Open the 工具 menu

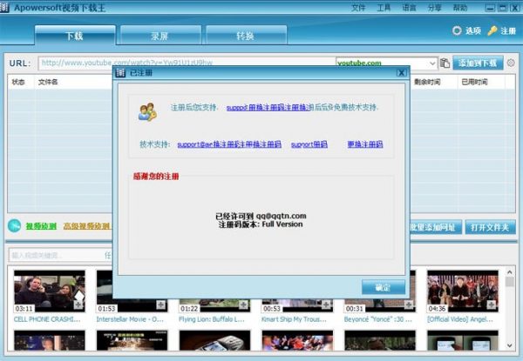point(384,8)
